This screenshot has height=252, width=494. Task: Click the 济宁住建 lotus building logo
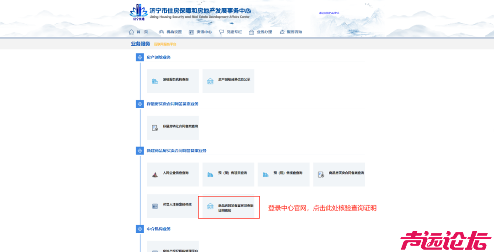point(139,12)
